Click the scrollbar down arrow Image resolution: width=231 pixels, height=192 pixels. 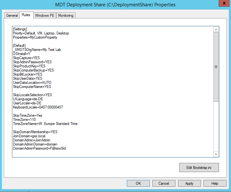(216, 154)
